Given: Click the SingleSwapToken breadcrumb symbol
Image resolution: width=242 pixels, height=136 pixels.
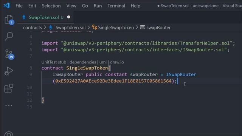Looking at the screenshot, I should click(x=116, y=28).
